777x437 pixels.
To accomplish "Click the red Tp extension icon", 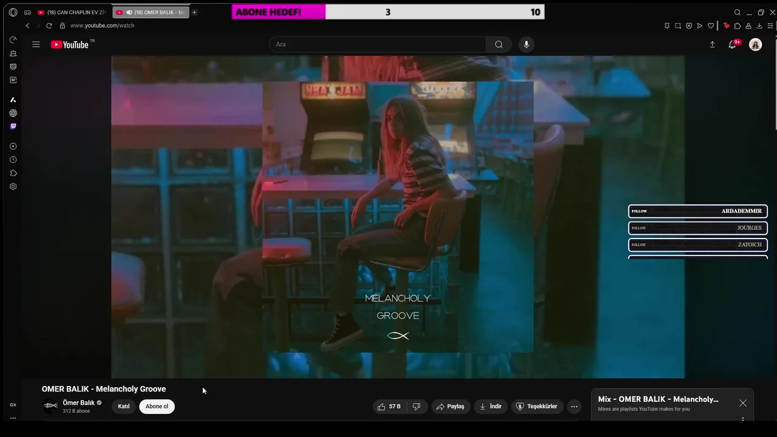I will point(726,25).
